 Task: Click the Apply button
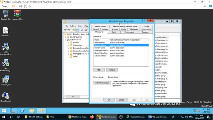[134, 100]
